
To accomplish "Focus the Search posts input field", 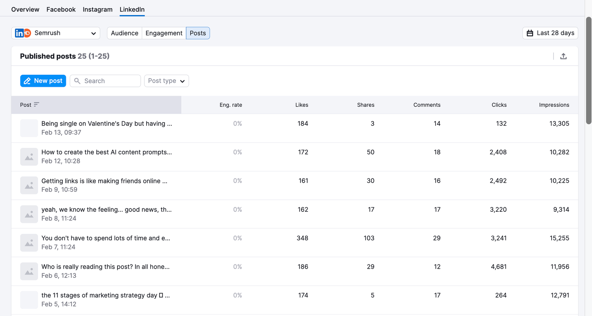I will pos(110,81).
